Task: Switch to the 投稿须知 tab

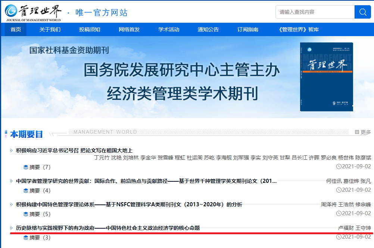Action: 90,29
